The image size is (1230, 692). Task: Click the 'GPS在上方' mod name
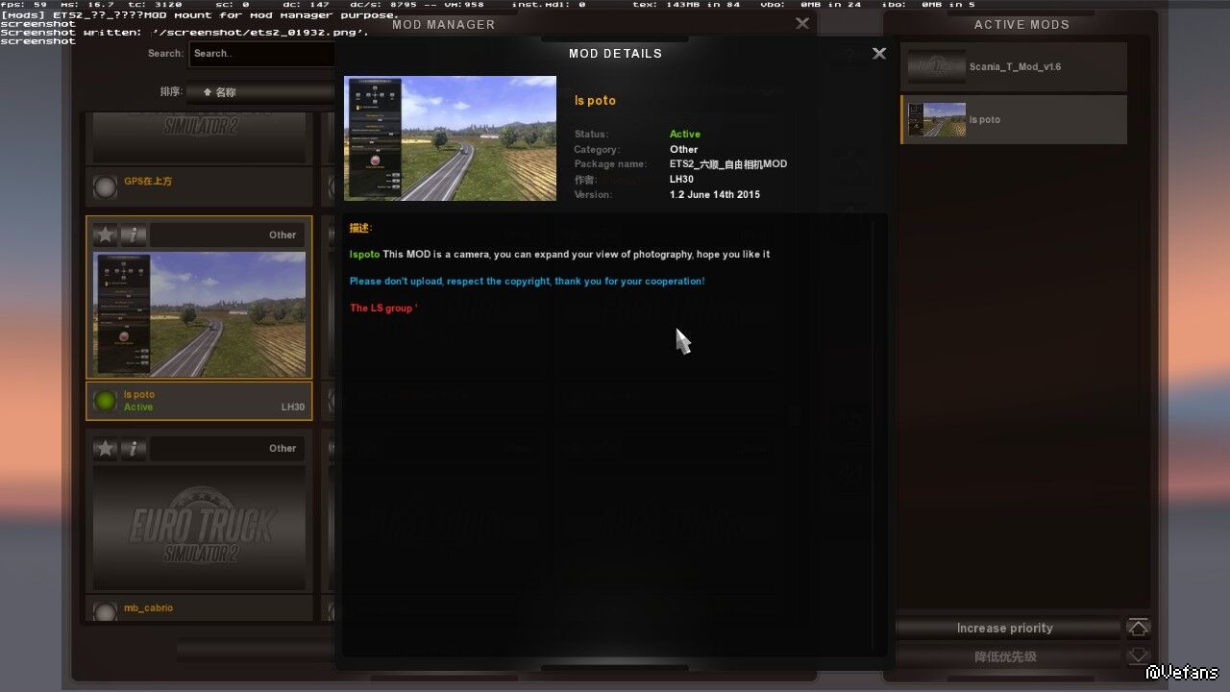click(x=148, y=181)
